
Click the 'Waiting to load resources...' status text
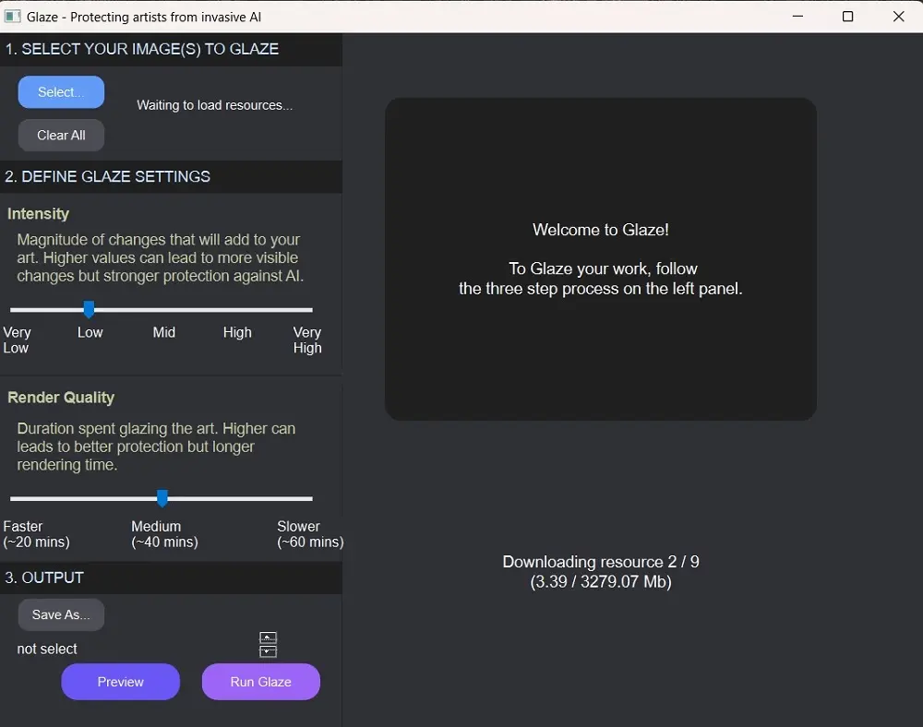[x=215, y=105]
